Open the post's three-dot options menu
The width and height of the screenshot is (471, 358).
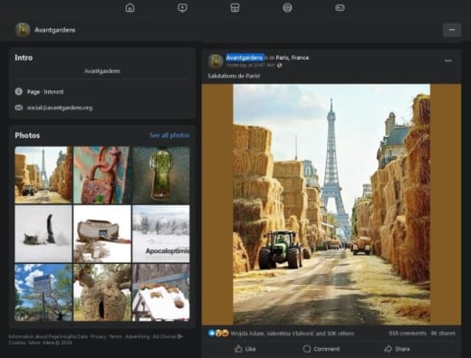(x=448, y=61)
